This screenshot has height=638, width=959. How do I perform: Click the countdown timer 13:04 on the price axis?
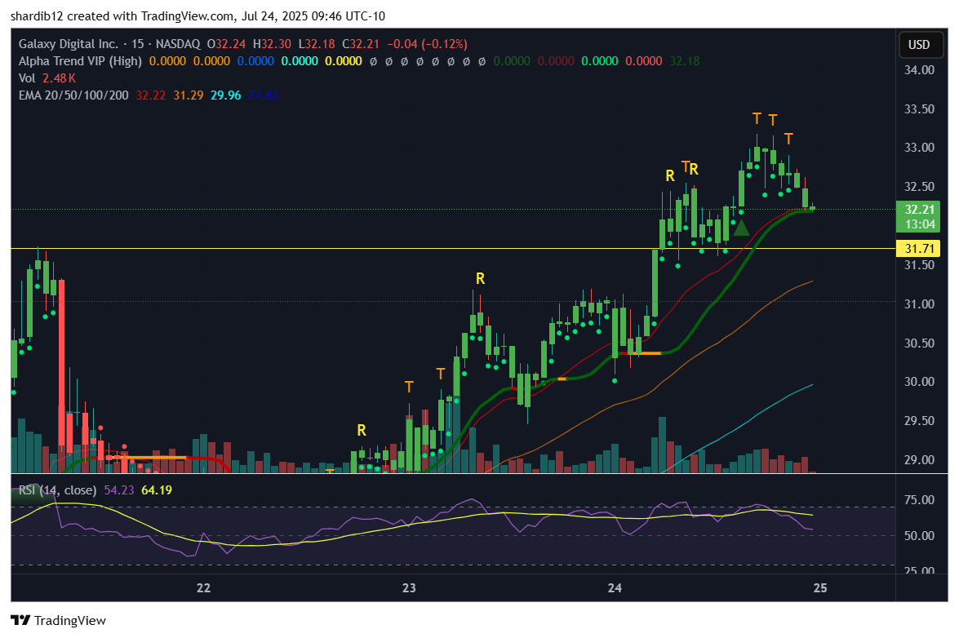pos(920,224)
